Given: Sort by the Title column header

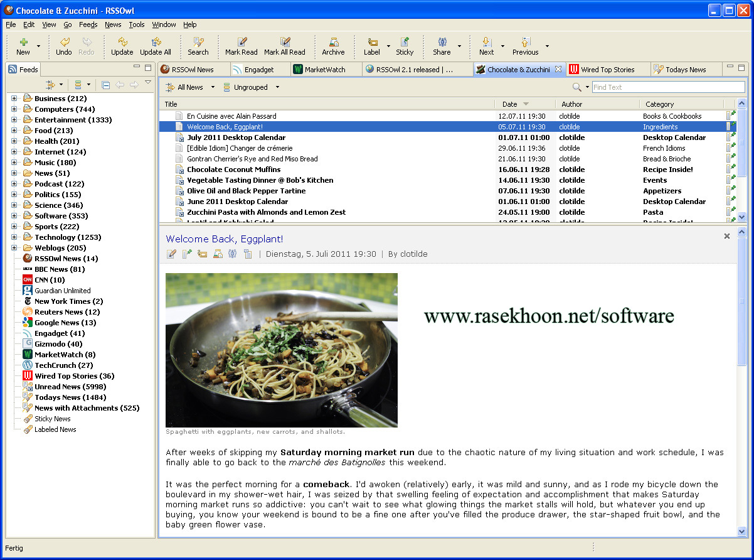Looking at the screenshot, I should pyautogui.click(x=327, y=104).
